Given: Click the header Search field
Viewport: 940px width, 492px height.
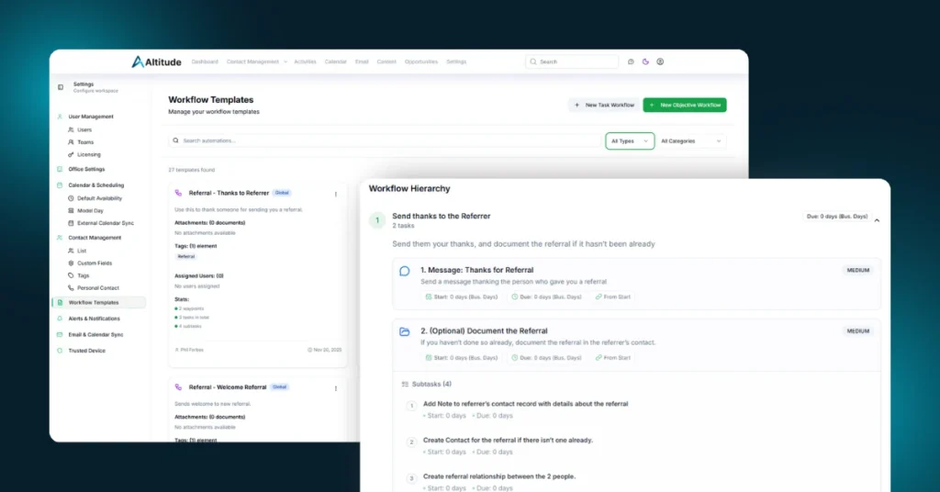Looking at the screenshot, I should [572, 61].
